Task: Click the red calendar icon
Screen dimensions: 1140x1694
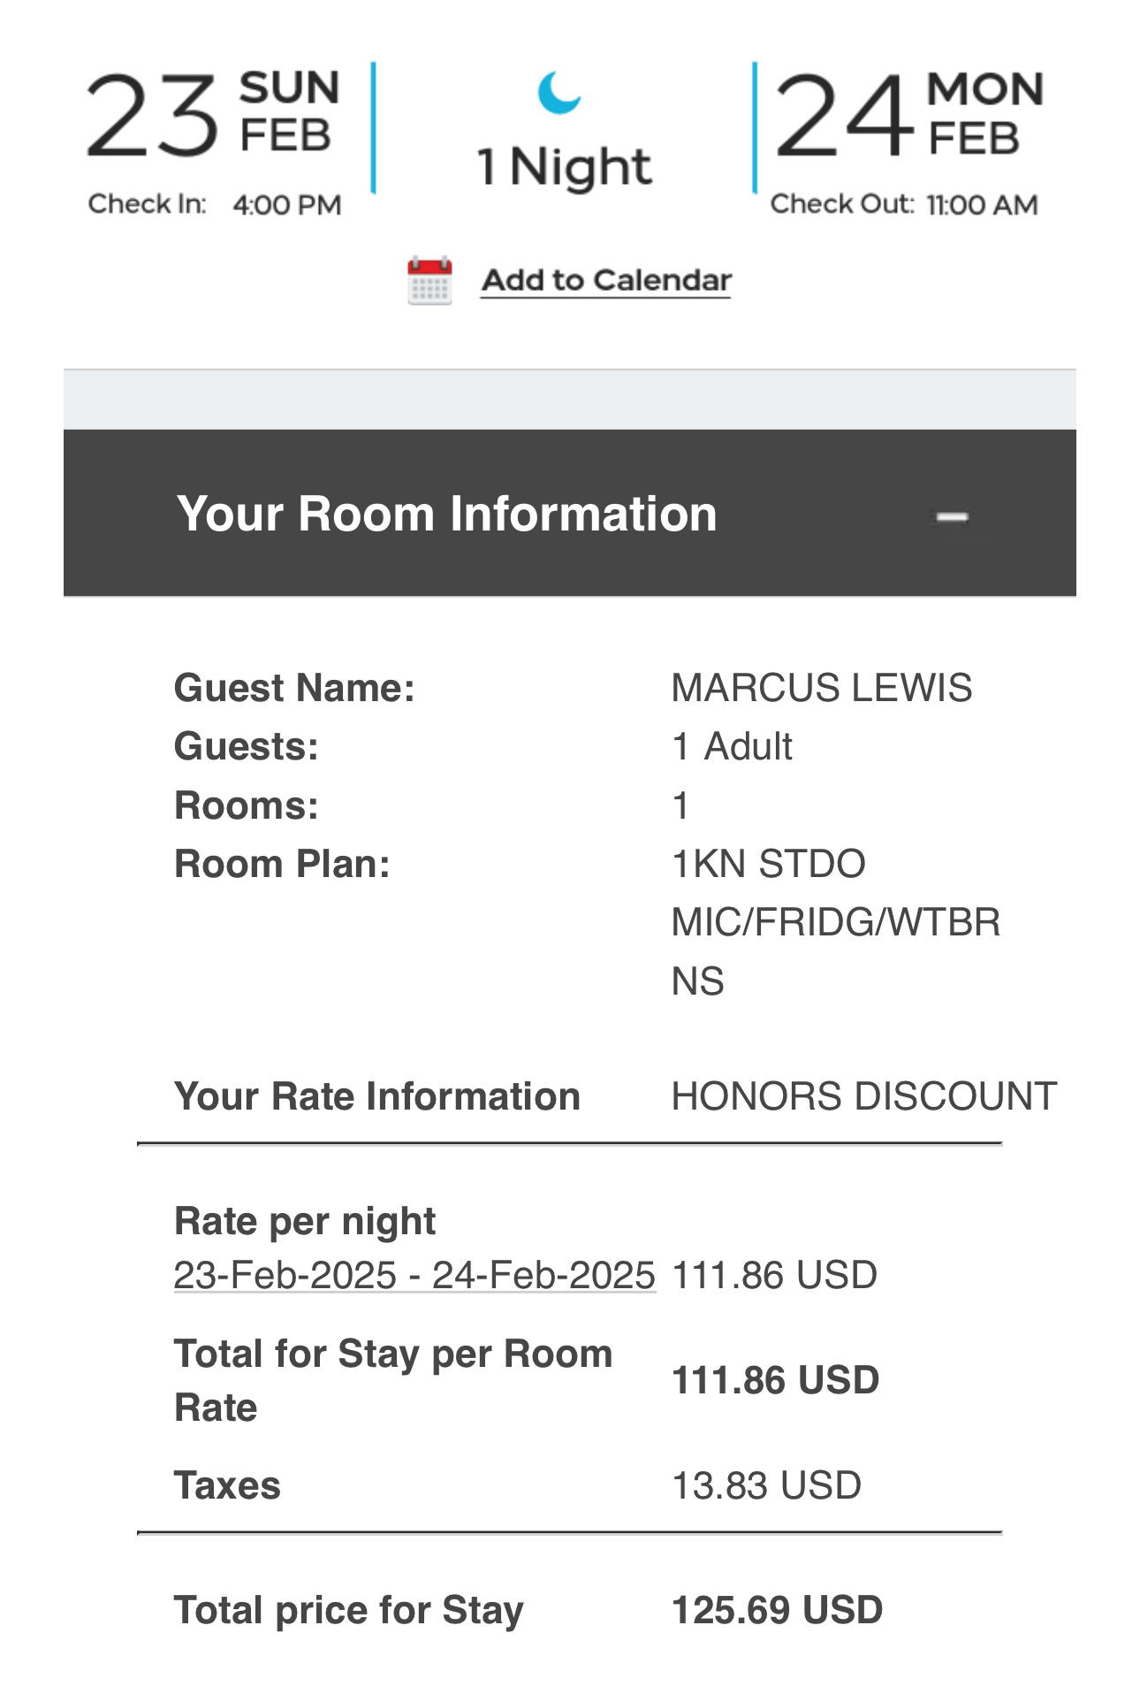Action: coord(429,280)
